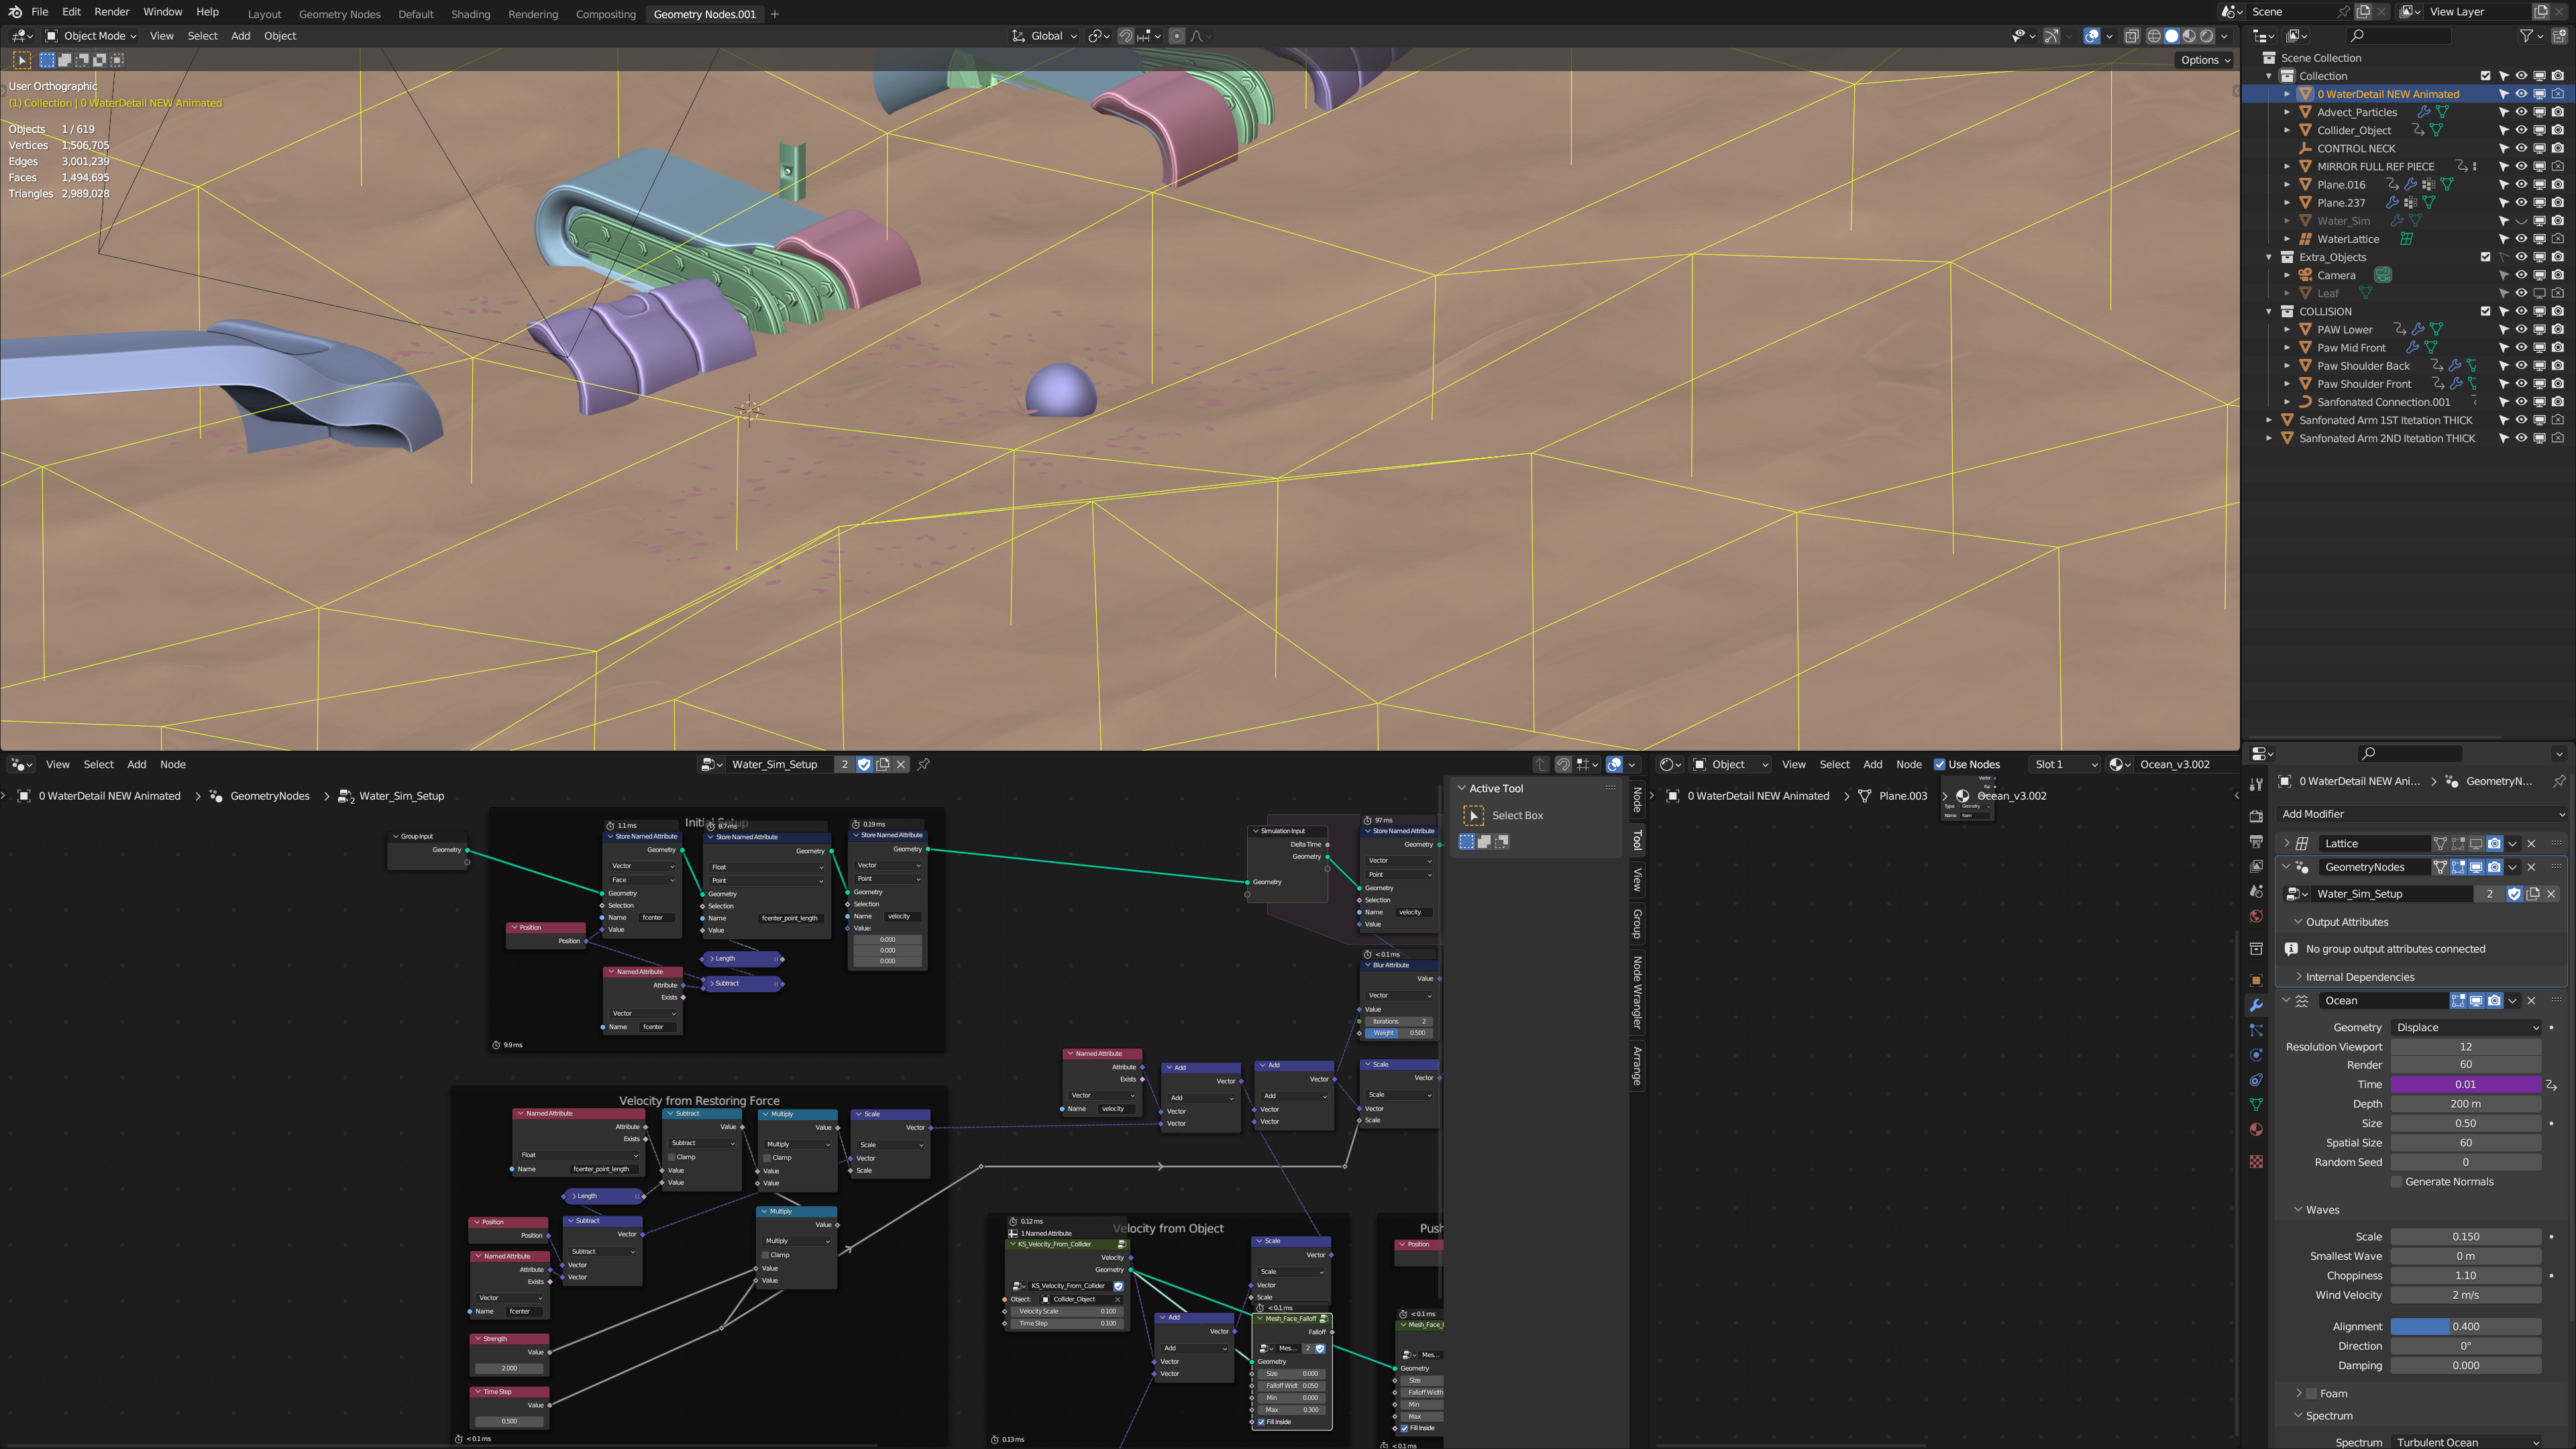
Task: Open the Geometry Displace dropdown
Action: coord(2466,1027)
